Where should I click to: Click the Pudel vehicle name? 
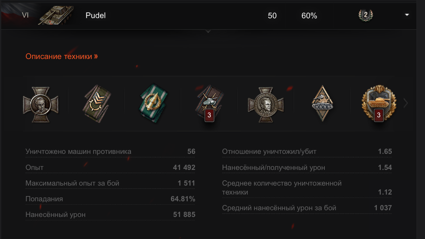[x=96, y=16]
